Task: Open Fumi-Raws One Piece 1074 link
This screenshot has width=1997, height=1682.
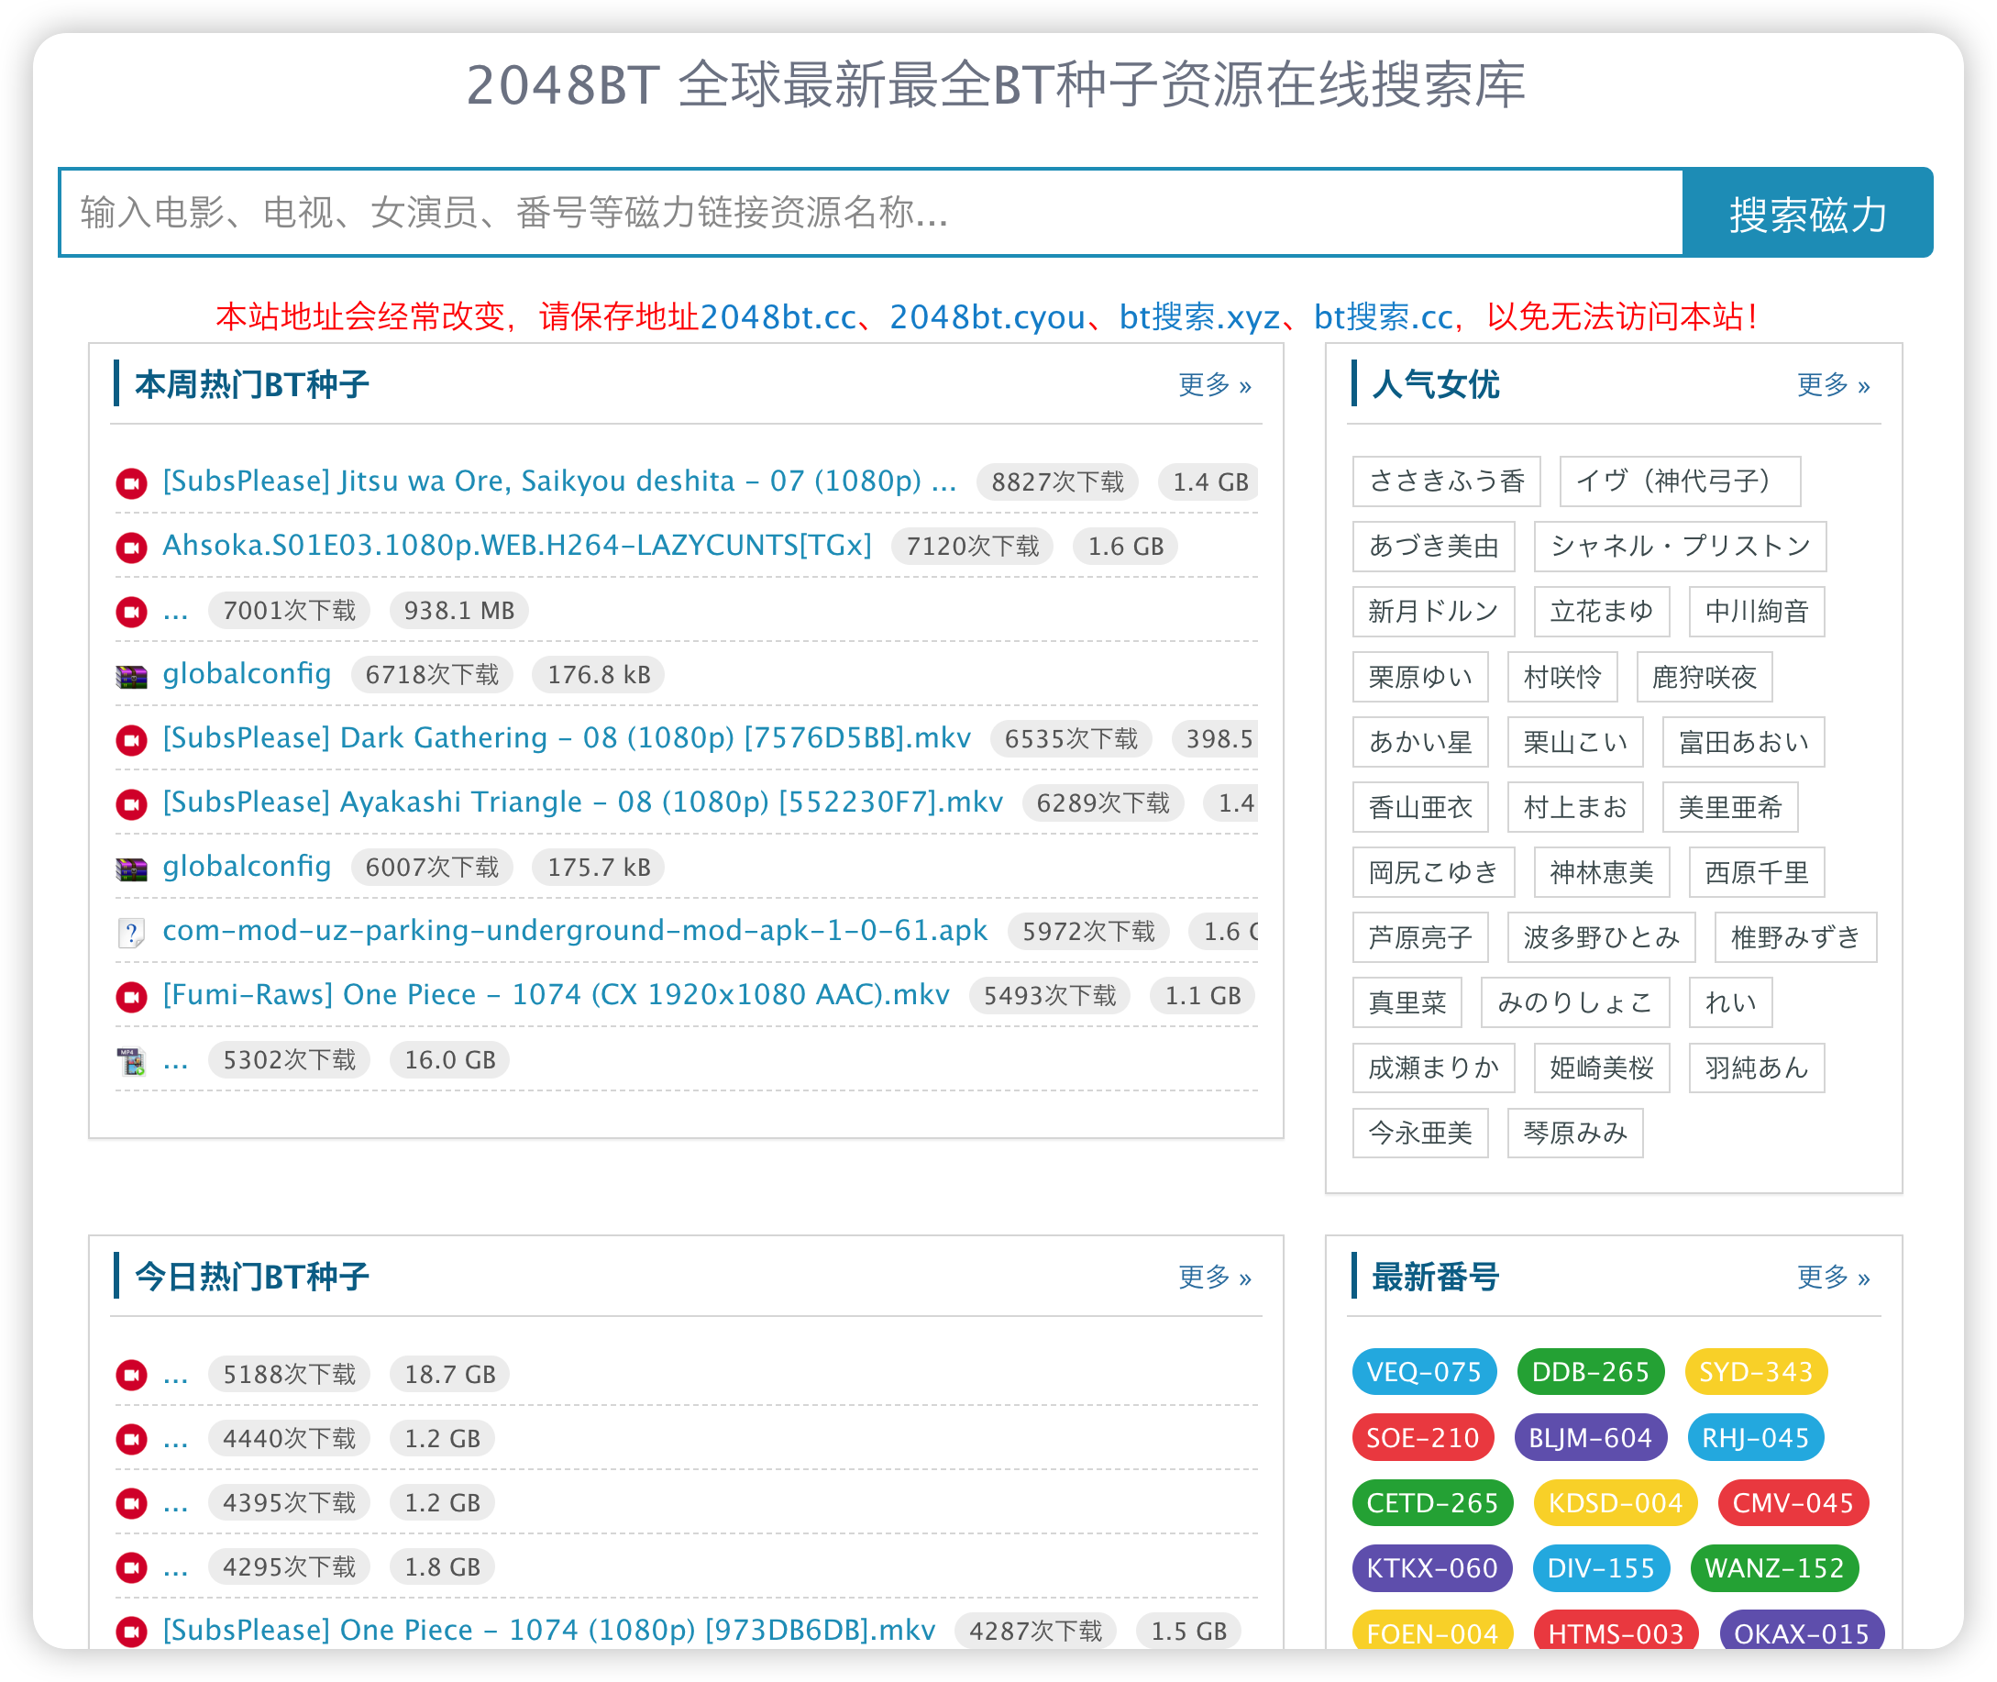Action: point(557,994)
